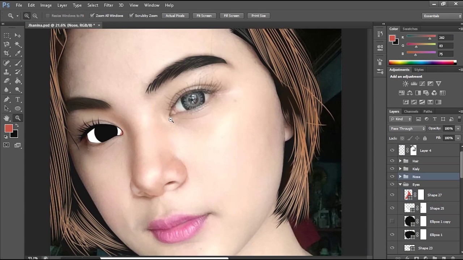
Task: Open the Essentials workspace dropdown
Action: coord(442,16)
